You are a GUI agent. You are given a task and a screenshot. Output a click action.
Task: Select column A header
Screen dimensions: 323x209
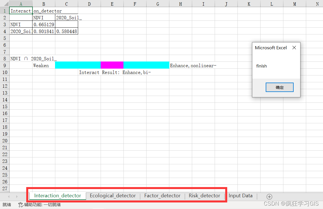click(x=21, y=4)
